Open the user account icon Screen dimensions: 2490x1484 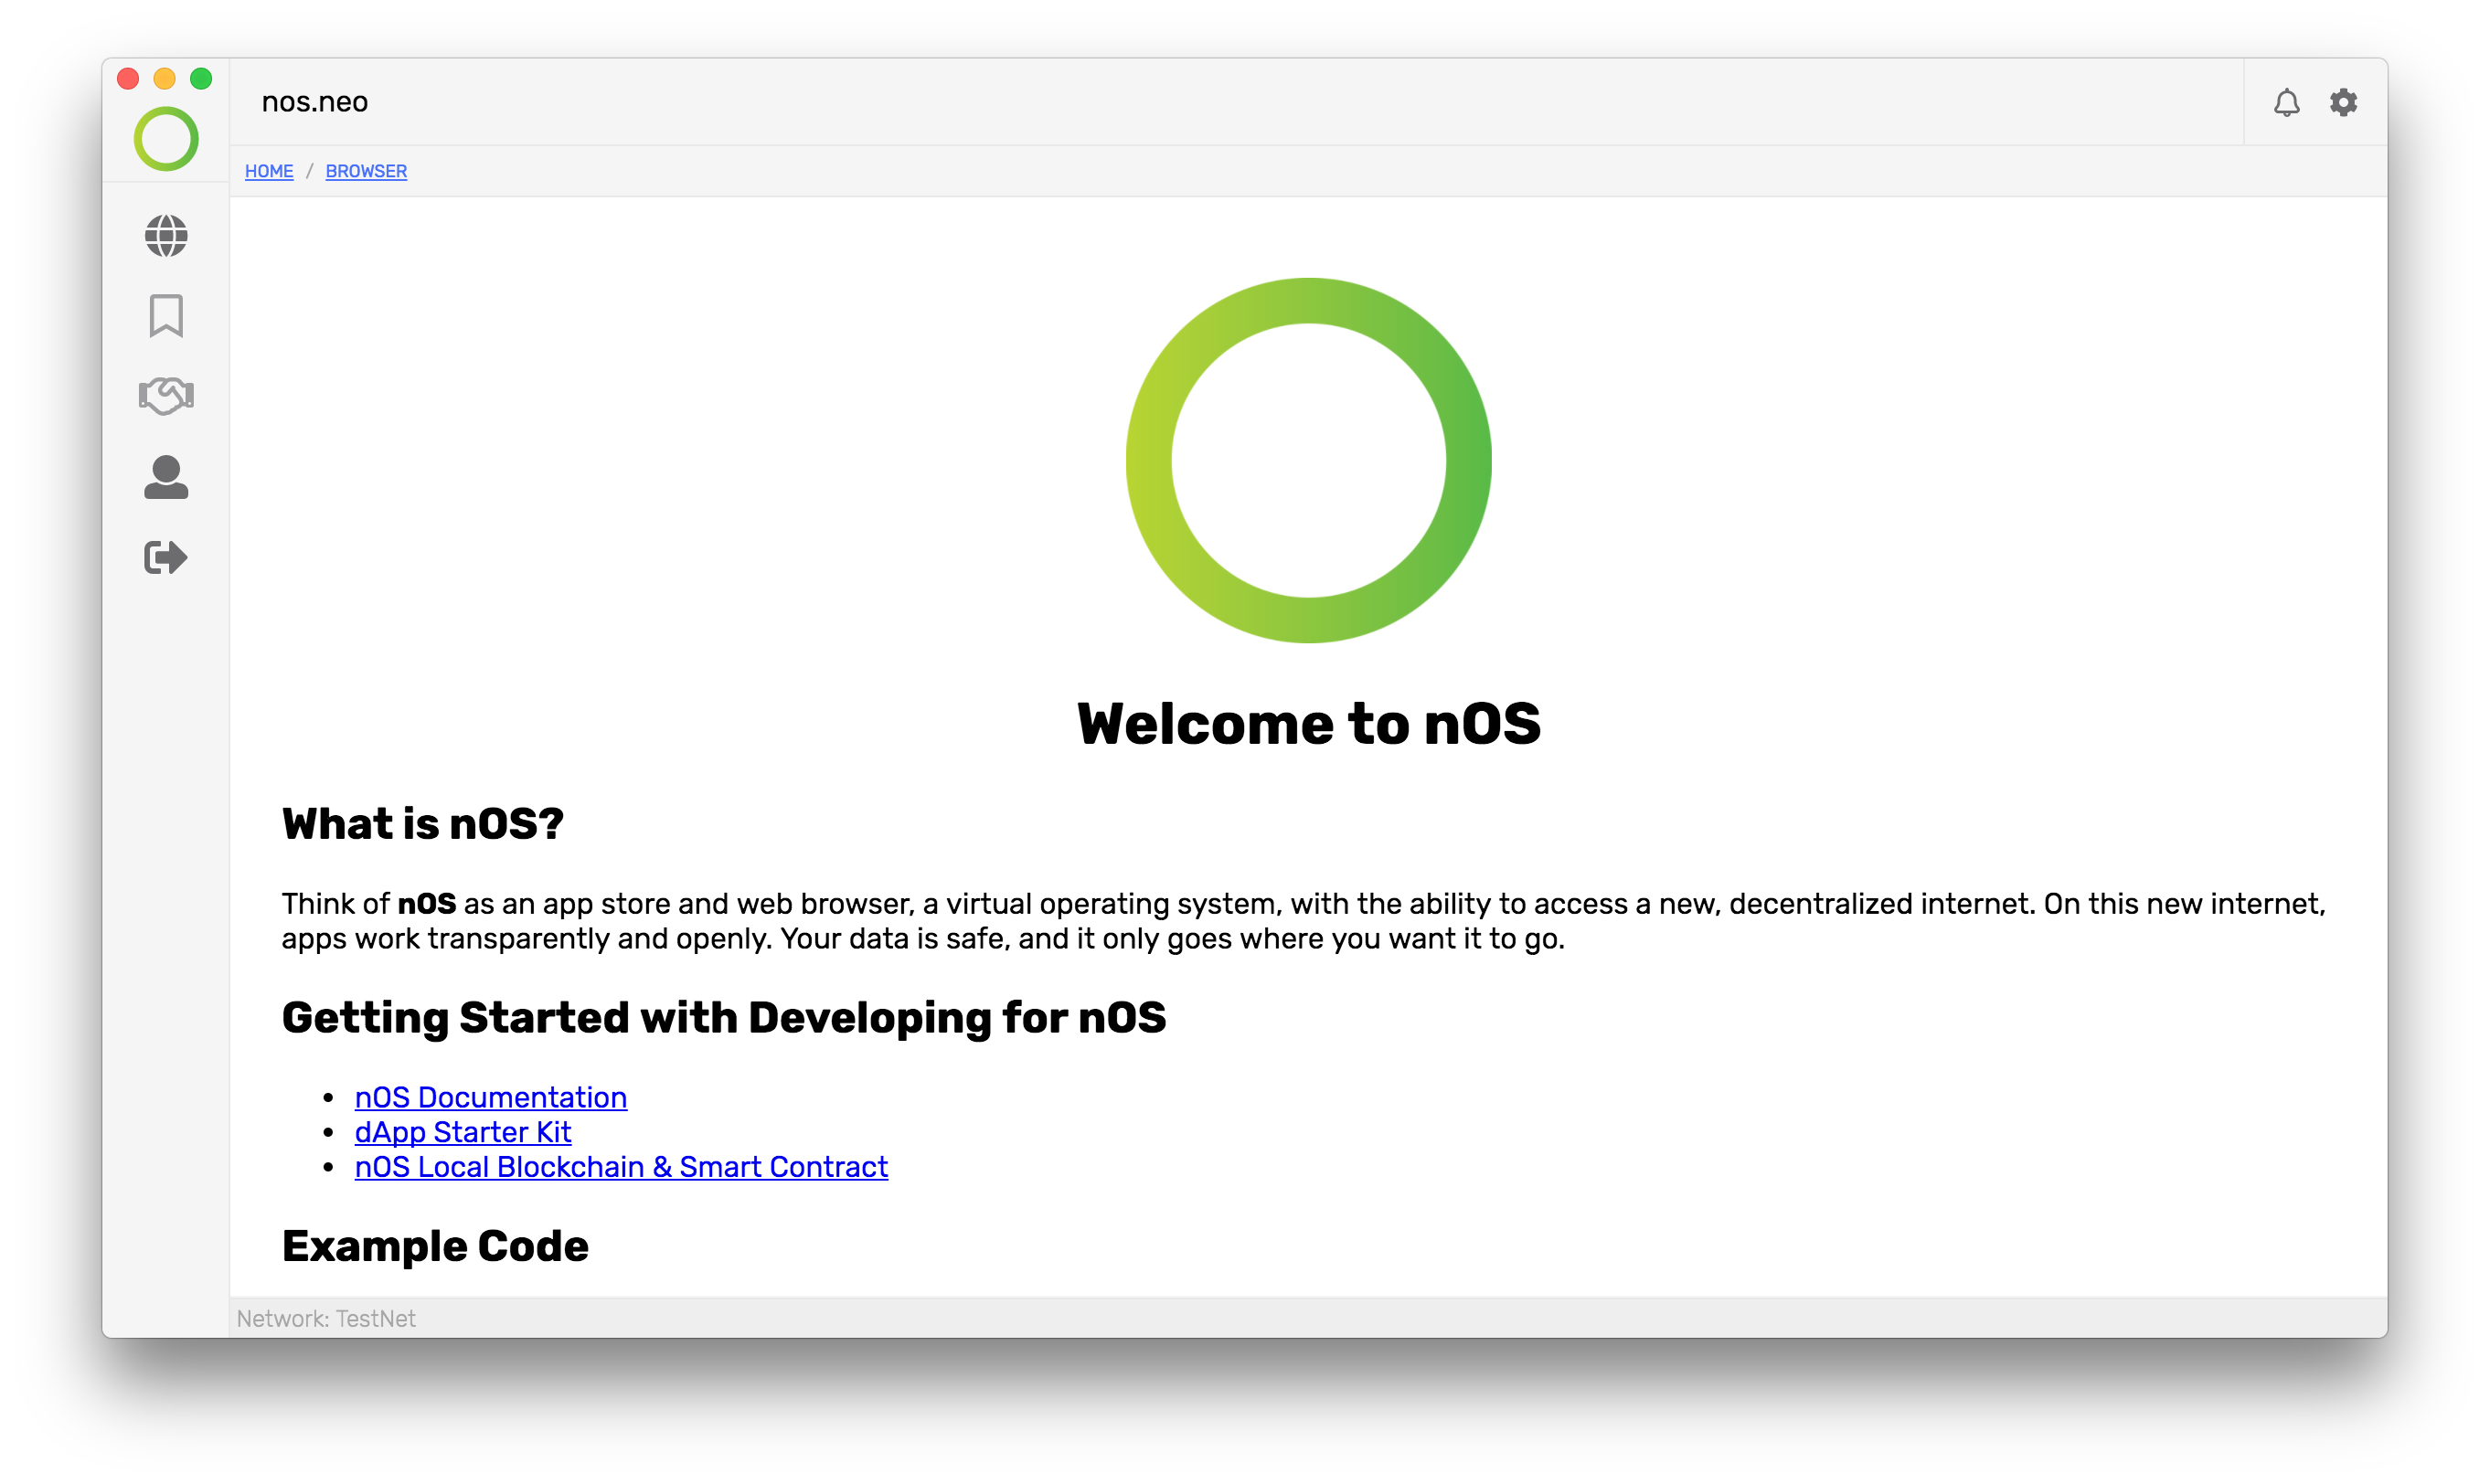[166, 477]
